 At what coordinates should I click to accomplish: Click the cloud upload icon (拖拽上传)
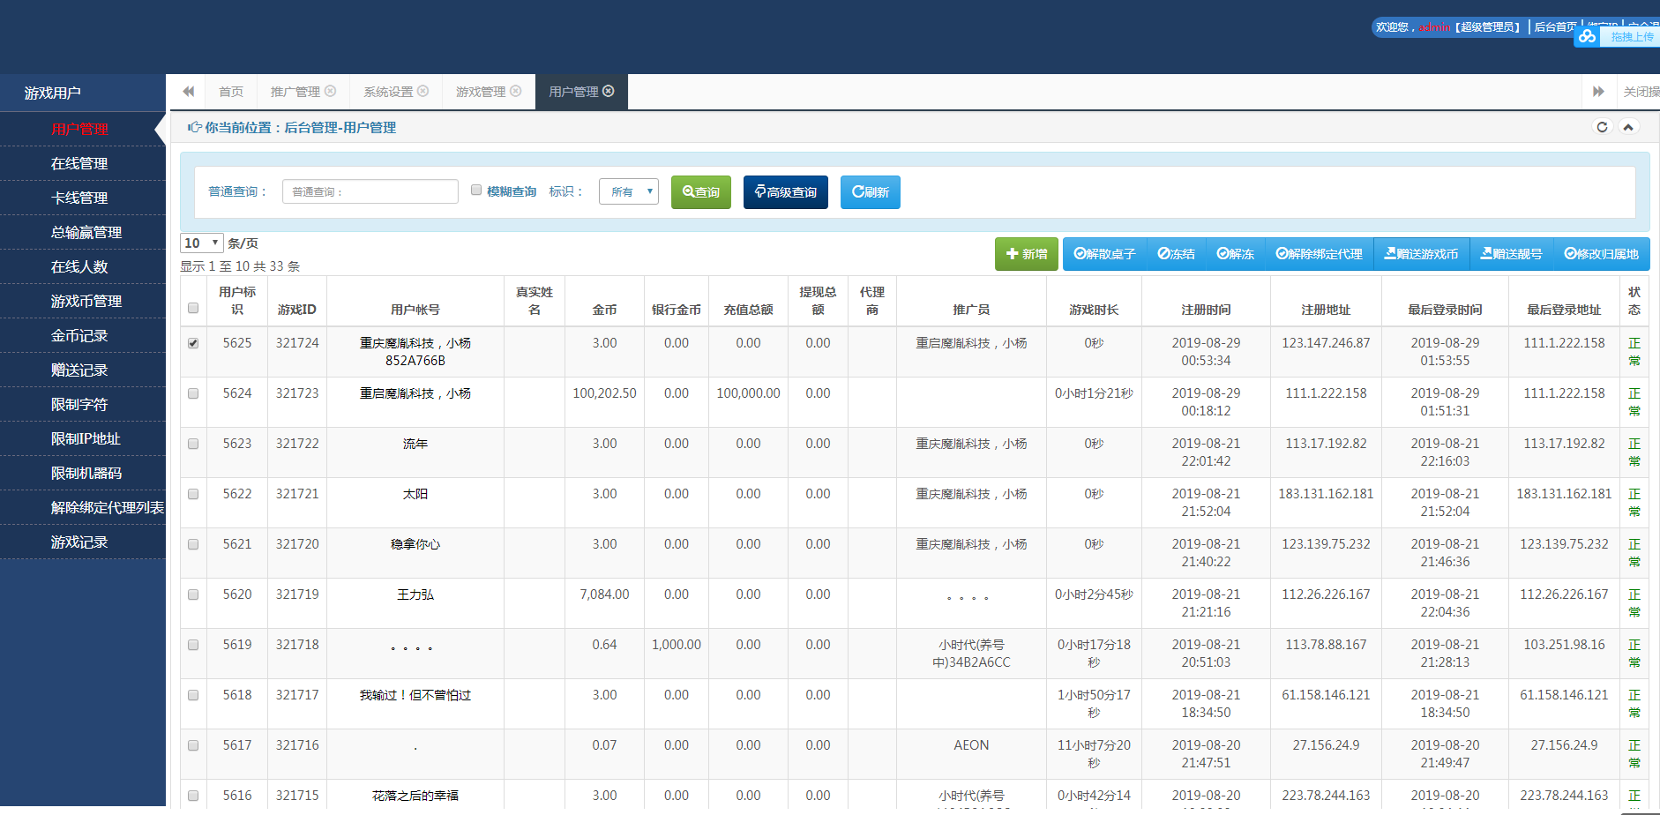click(x=1587, y=37)
